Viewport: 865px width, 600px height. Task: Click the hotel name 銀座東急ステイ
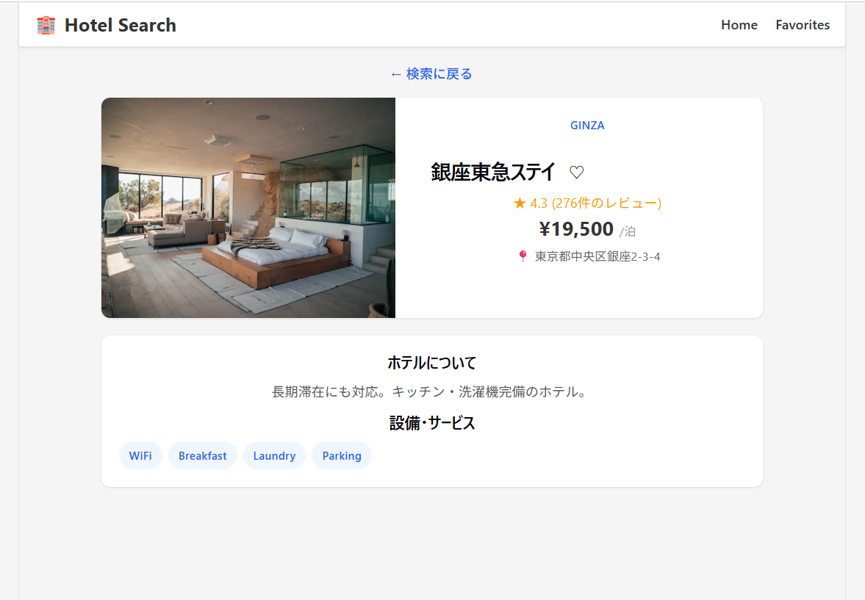click(492, 172)
